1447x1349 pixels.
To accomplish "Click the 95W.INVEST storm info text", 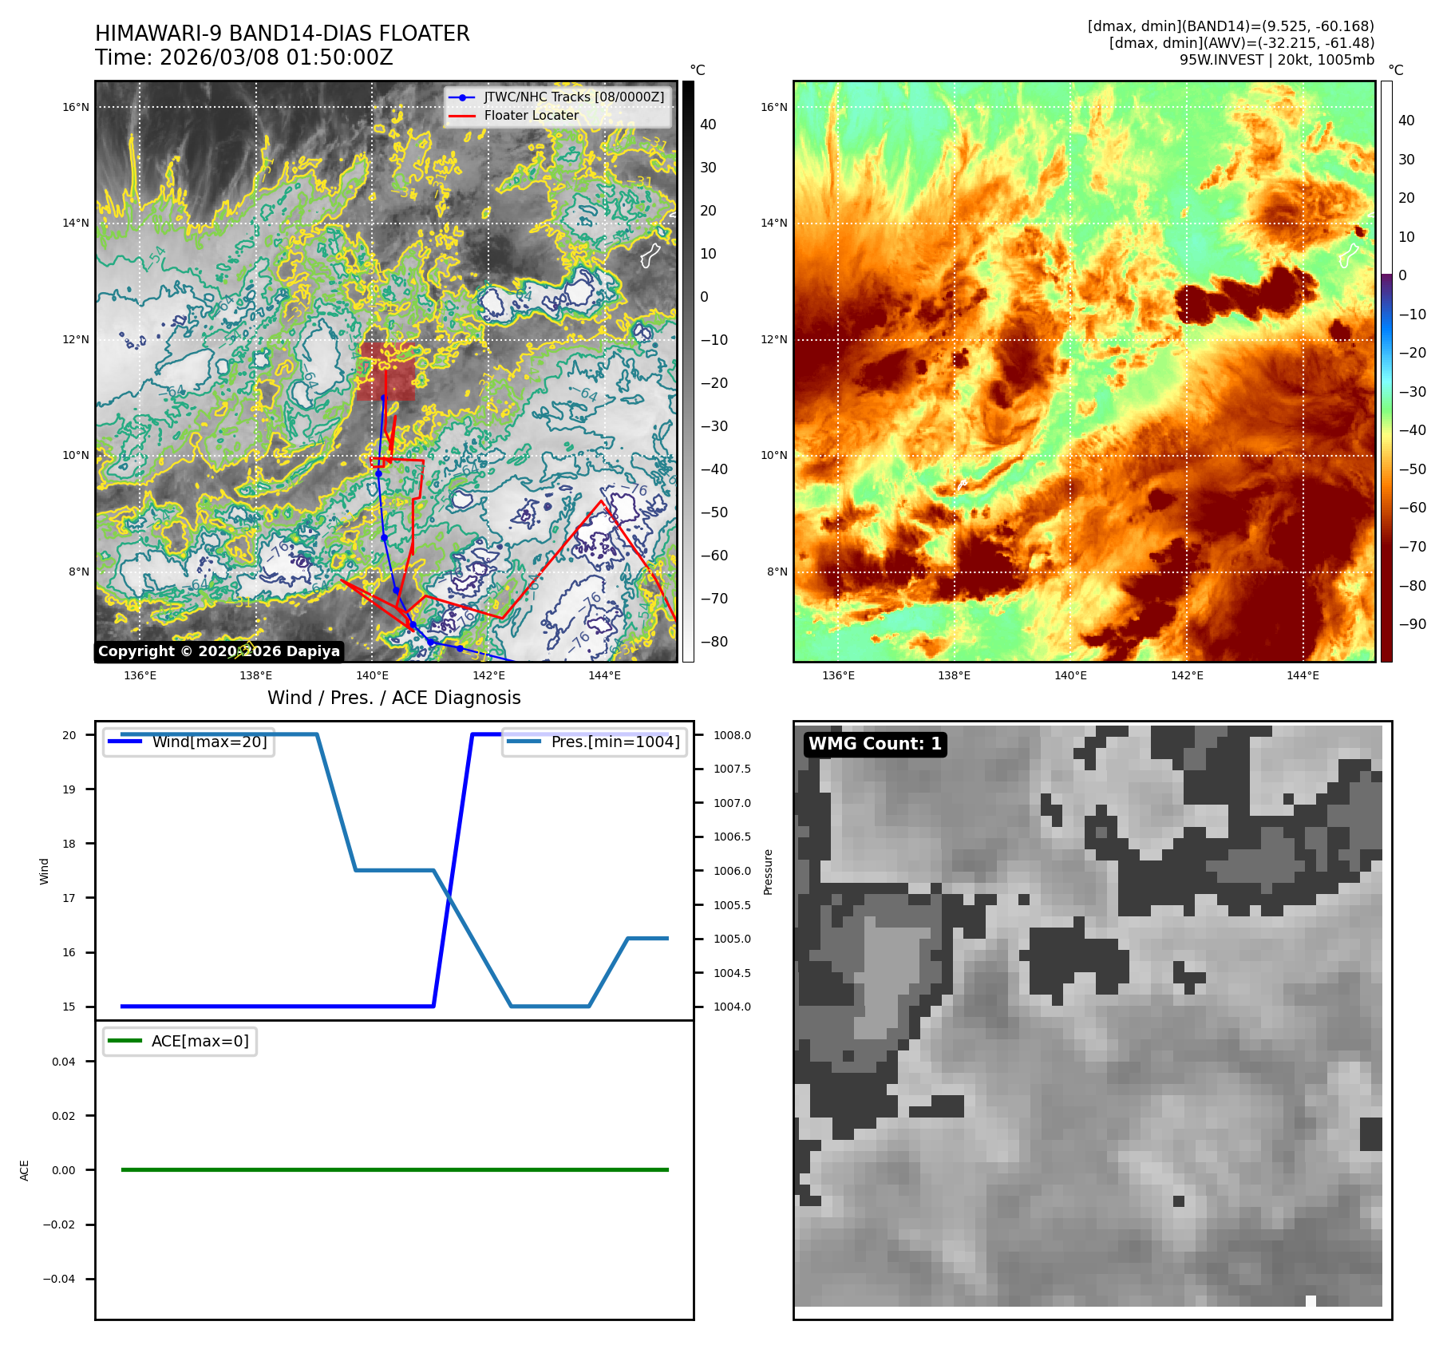I will (1277, 60).
